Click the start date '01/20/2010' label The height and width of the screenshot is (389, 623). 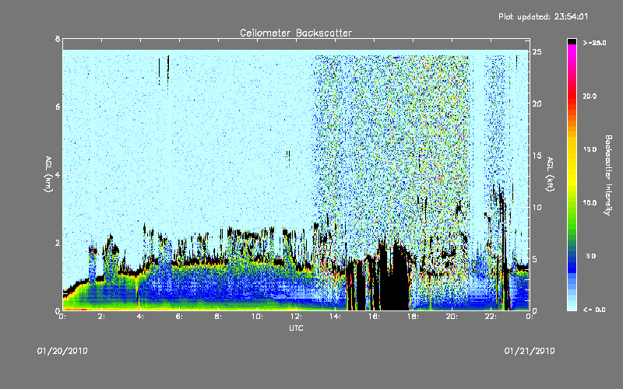tap(62, 351)
